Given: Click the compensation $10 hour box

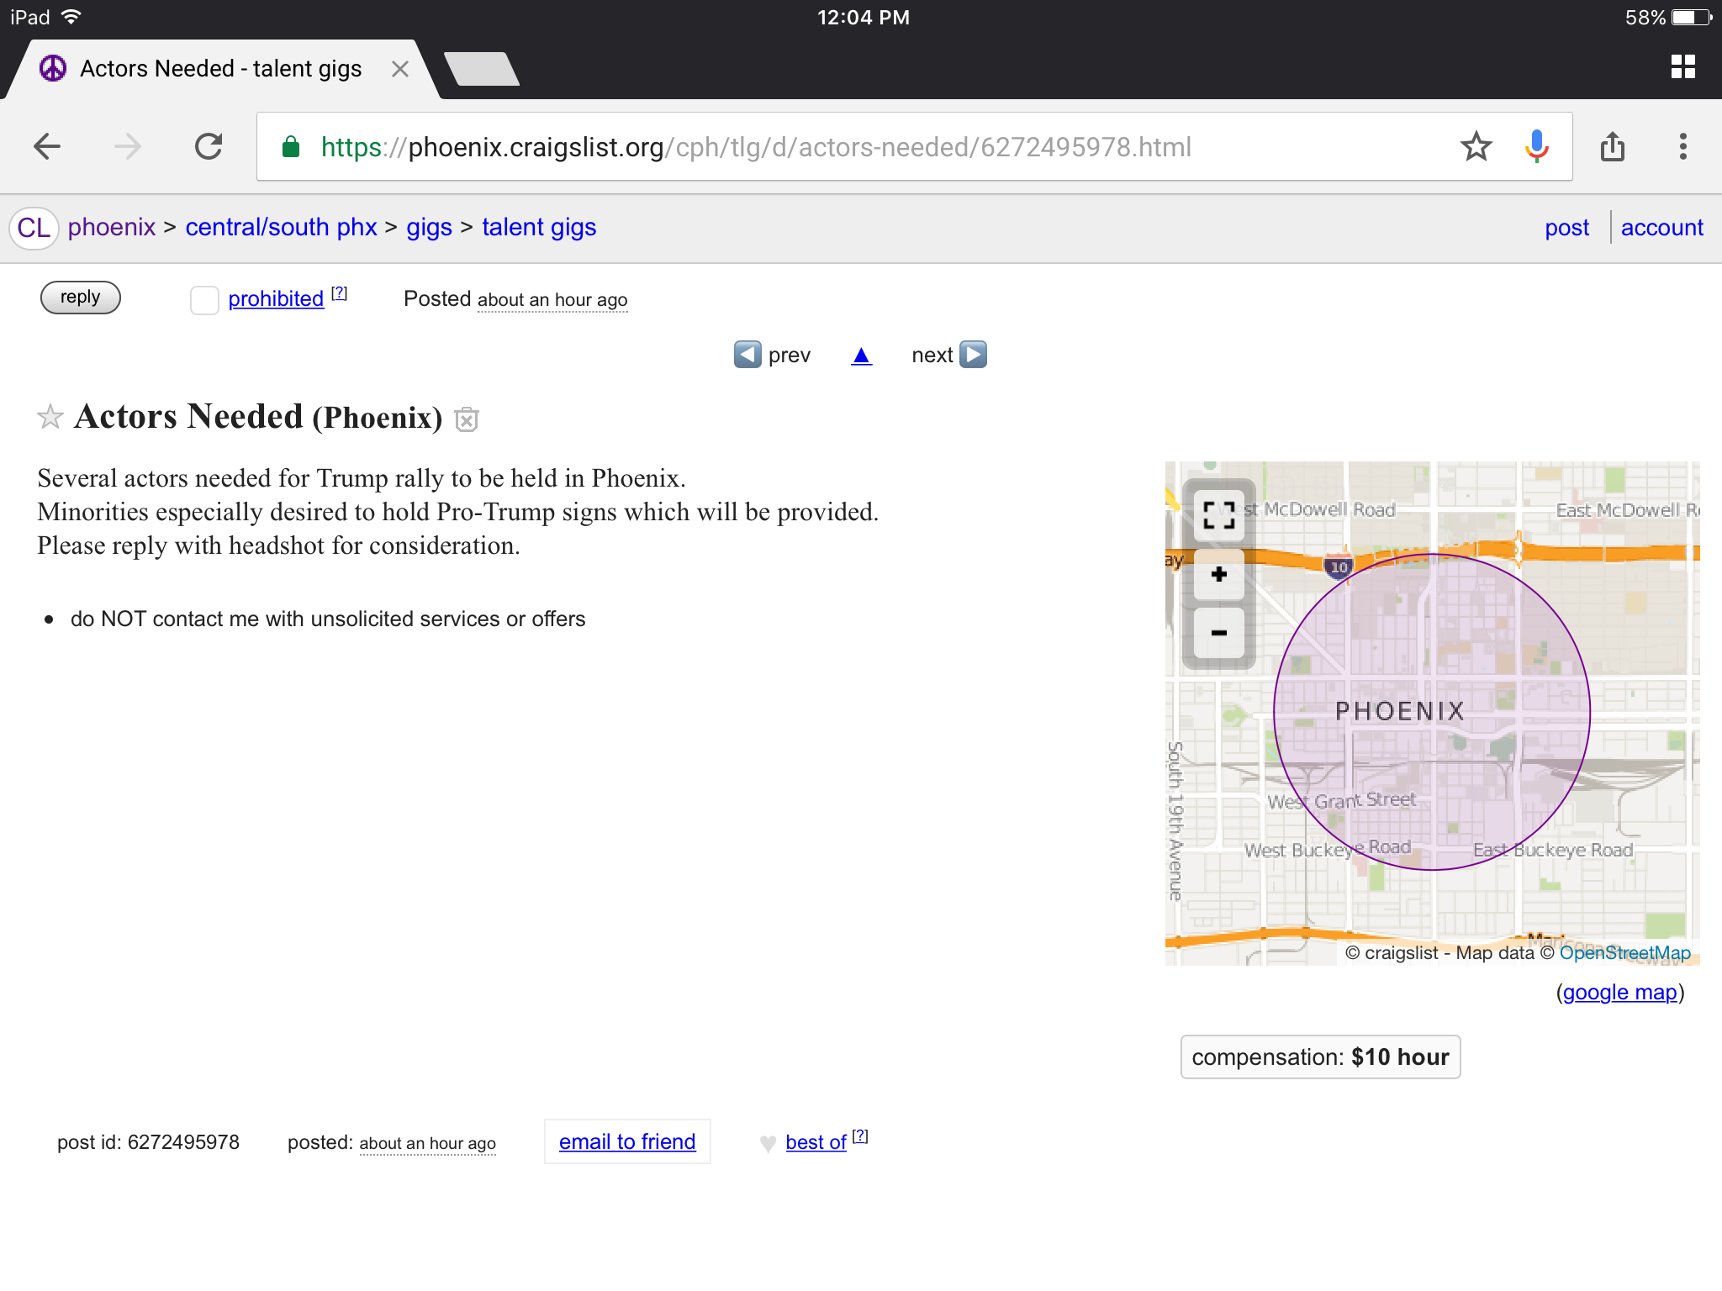Looking at the screenshot, I should coord(1320,1057).
